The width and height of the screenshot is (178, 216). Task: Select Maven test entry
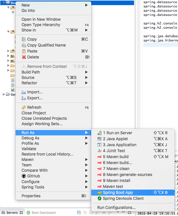pos(133,186)
